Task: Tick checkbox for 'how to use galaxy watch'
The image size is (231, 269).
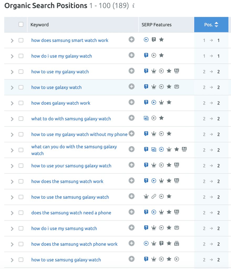Action: 21,87
